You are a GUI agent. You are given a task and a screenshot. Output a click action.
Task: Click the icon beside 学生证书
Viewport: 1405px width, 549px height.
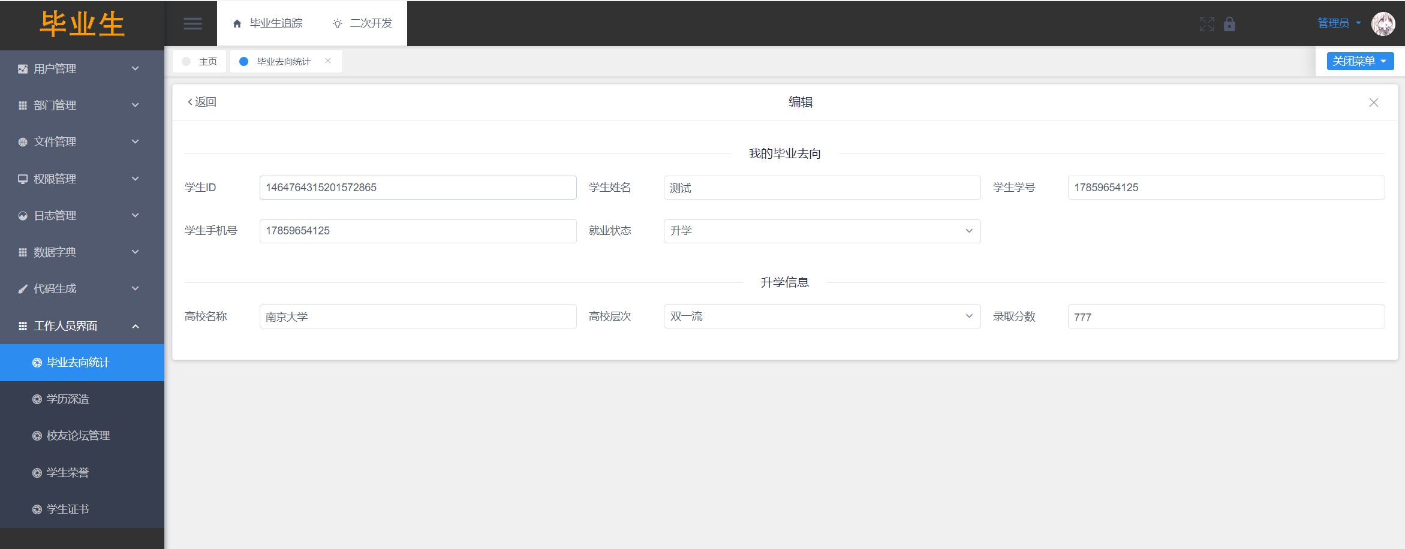tap(37, 509)
